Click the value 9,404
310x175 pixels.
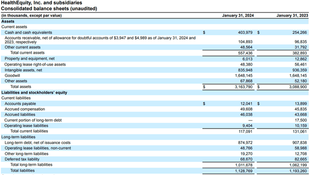pyautogui.click(x=248, y=126)
